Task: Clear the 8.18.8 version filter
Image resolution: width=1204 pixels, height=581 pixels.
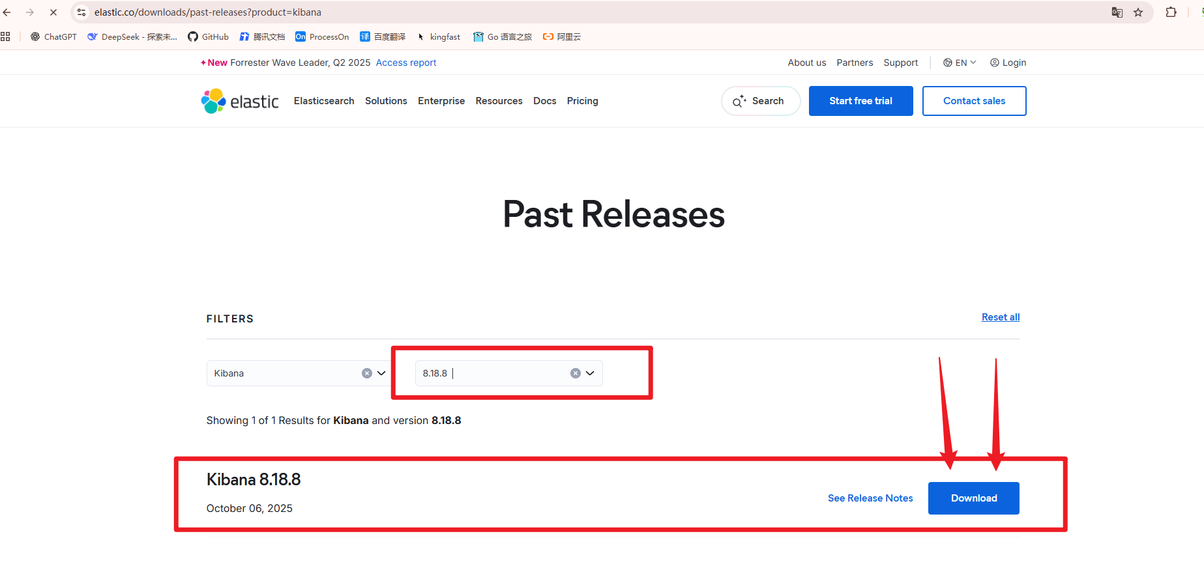Action: (x=576, y=373)
